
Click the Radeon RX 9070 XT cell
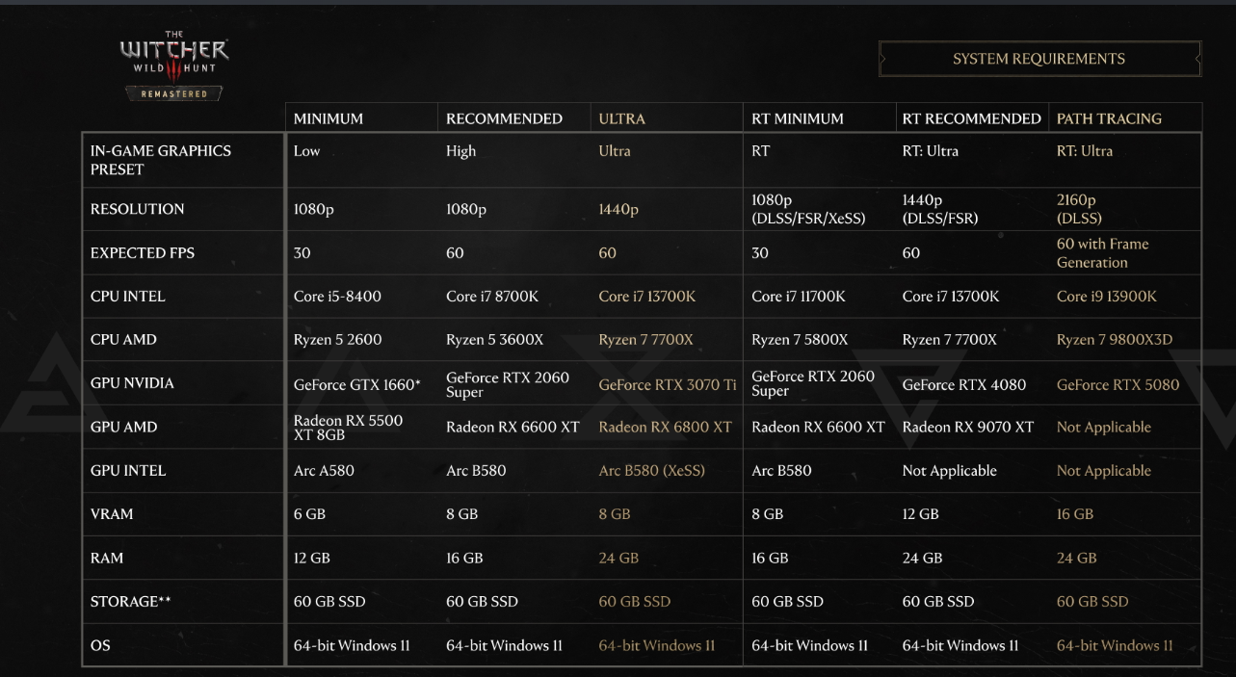point(968,427)
